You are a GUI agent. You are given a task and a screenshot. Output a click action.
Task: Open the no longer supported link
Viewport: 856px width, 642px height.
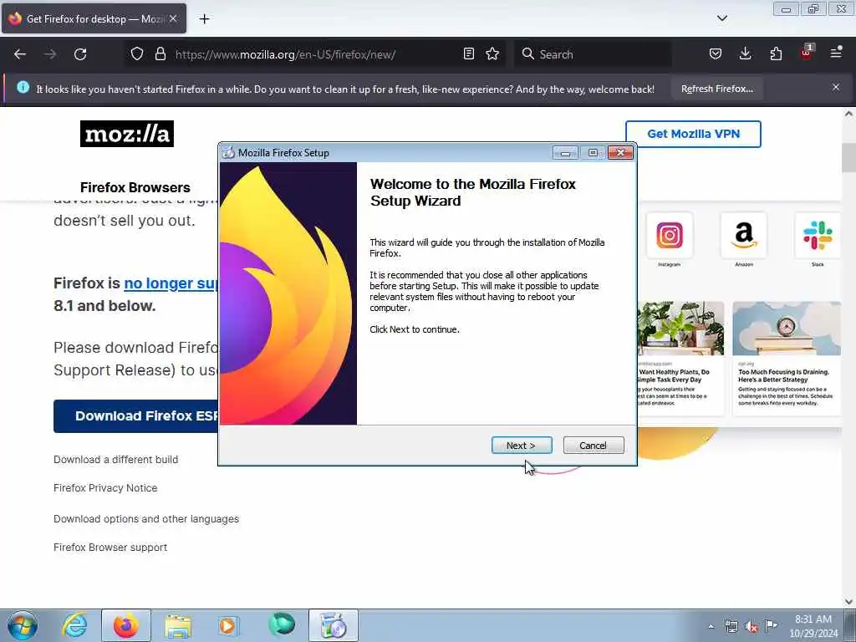coord(171,283)
